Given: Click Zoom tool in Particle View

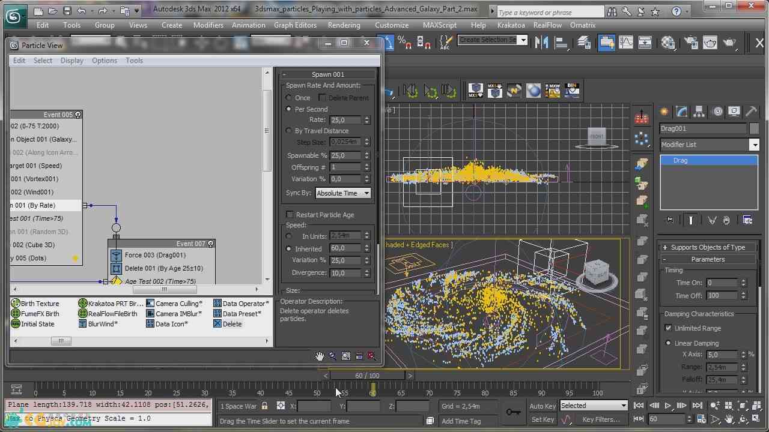Looking at the screenshot, I should (x=333, y=356).
